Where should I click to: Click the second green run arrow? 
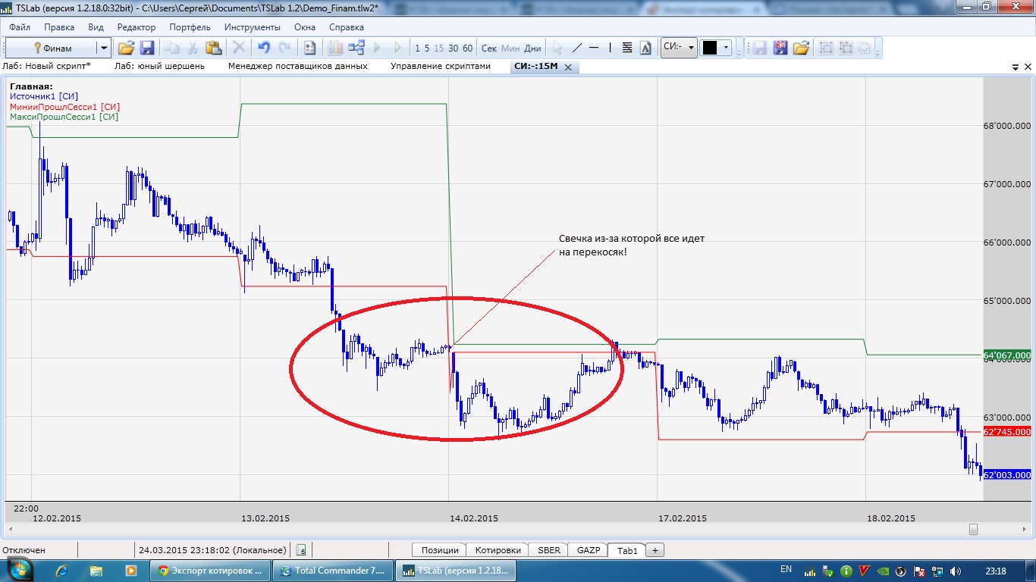397,48
